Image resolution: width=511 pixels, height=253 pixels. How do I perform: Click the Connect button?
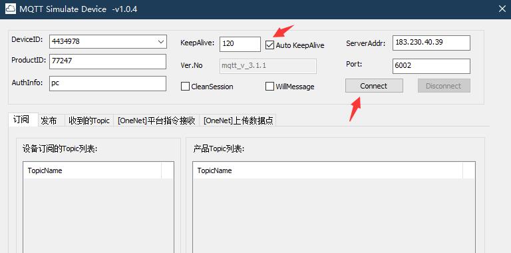click(x=374, y=86)
